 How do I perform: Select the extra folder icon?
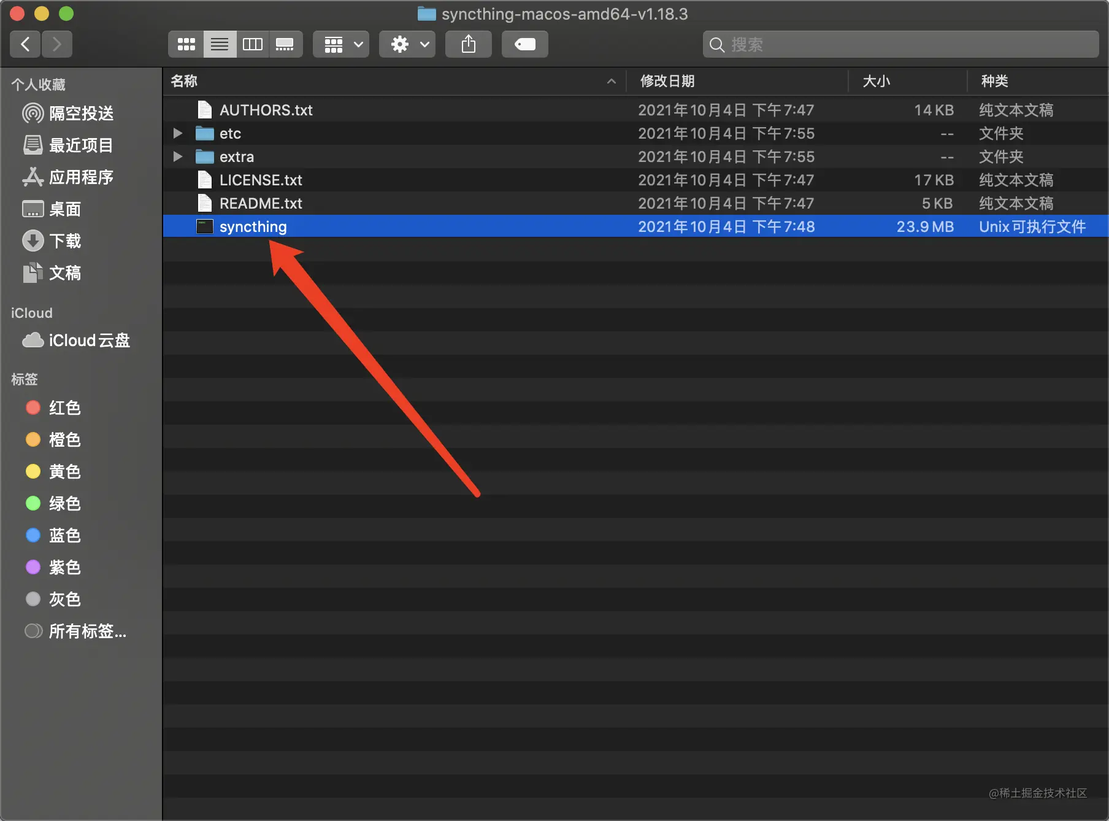click(x=205, y=156)
